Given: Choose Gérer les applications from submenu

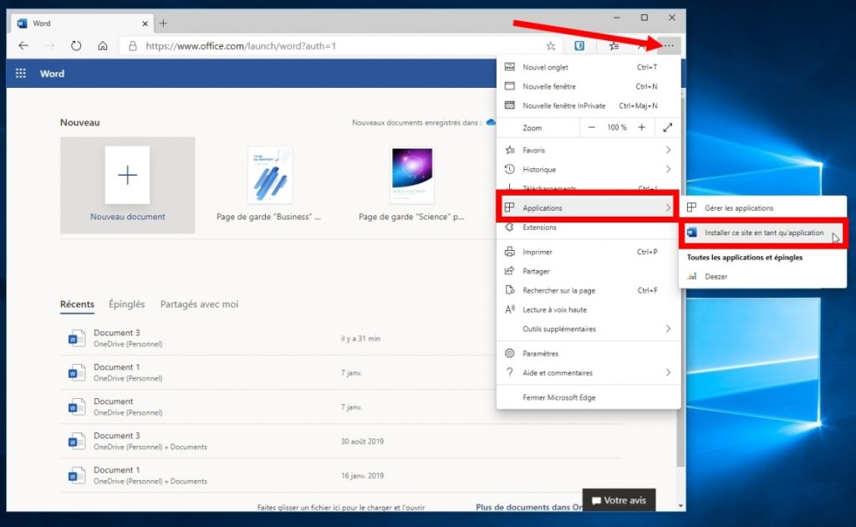Looking at the screenshot, I should [x=739, y=208].
